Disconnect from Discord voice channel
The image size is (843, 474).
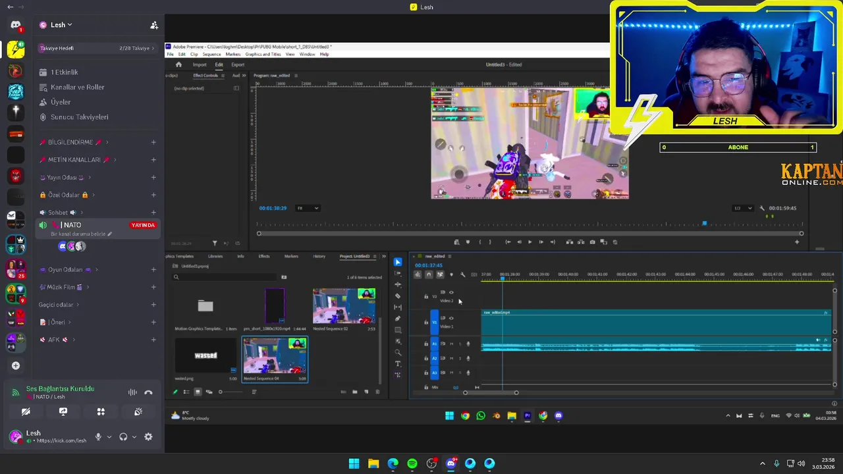148,392
